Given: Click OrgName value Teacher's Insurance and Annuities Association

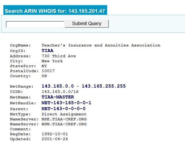Looking at the screenshot, I should [101, 45].
